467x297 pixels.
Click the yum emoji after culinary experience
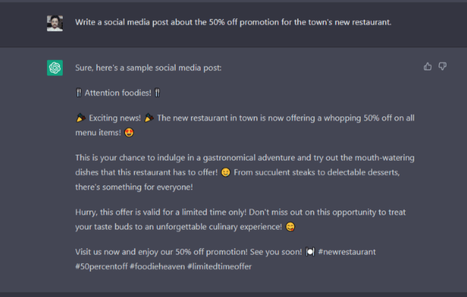click(x=290, y=227)
